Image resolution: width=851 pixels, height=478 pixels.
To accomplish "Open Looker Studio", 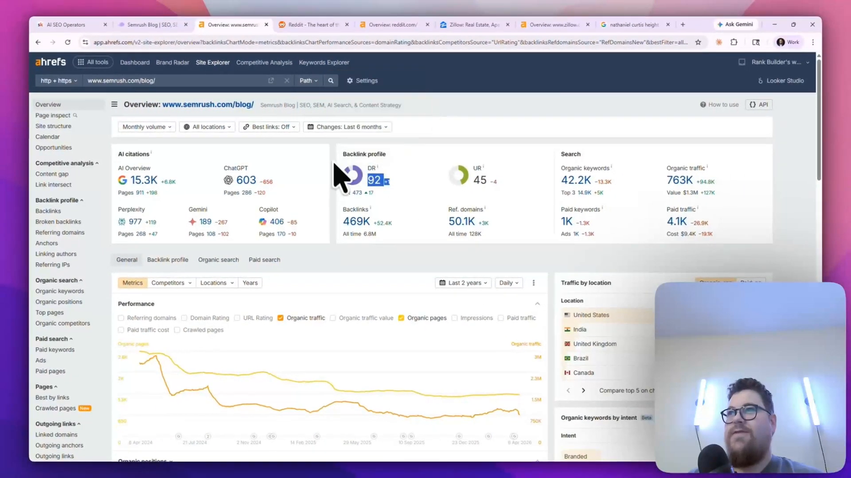I will point(781,80).
